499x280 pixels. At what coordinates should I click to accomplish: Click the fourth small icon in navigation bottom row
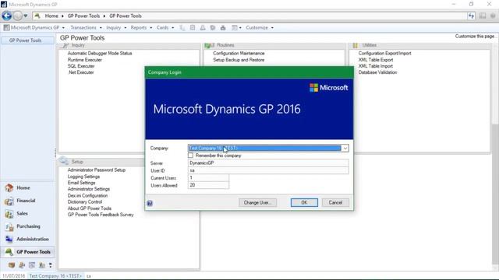point(41,265)
